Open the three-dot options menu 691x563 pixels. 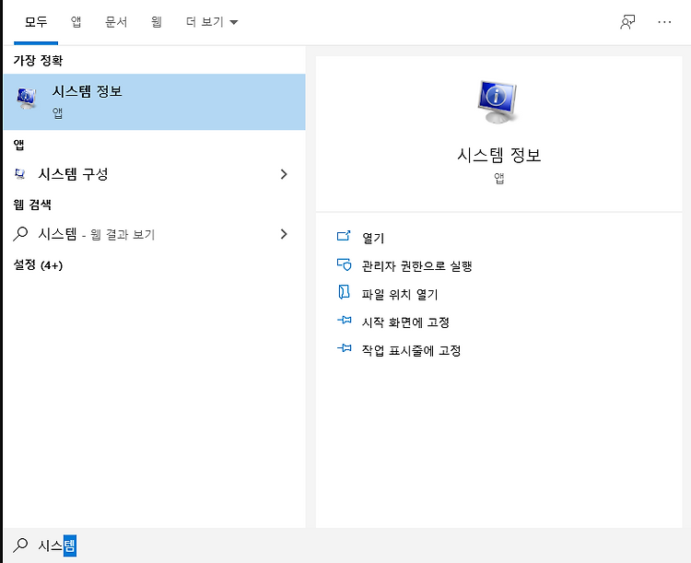pos(664,21)
